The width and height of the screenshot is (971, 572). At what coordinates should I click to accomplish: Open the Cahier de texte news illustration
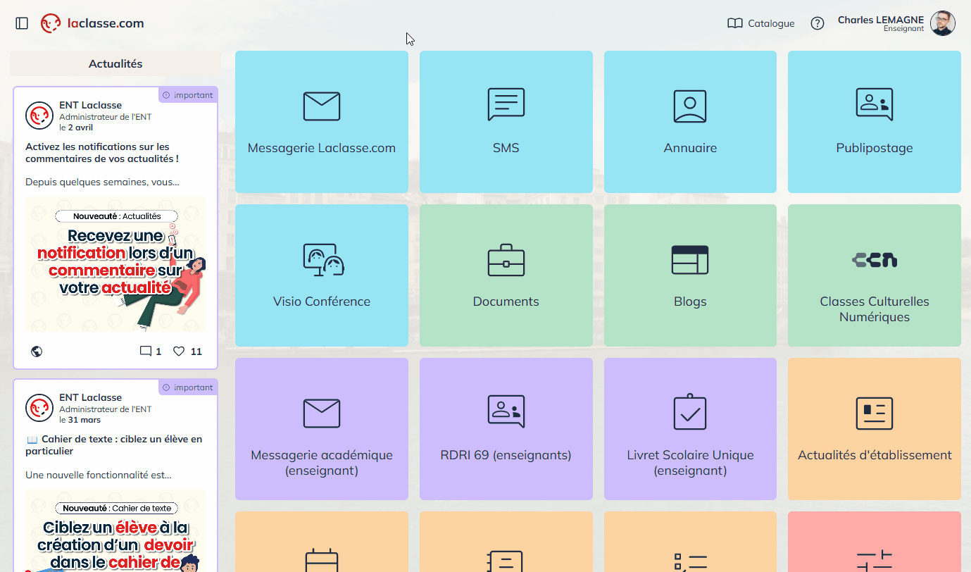(x=115, y=530)
